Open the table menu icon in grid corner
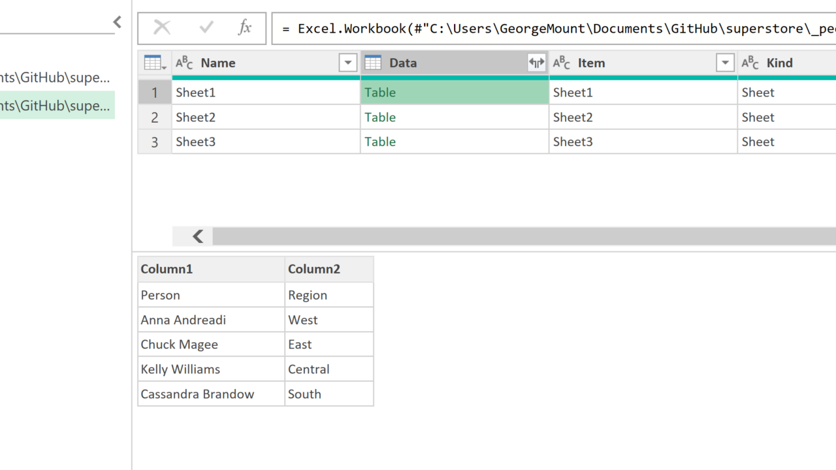Screen dimensions: 836x470 tap(155, 63)
